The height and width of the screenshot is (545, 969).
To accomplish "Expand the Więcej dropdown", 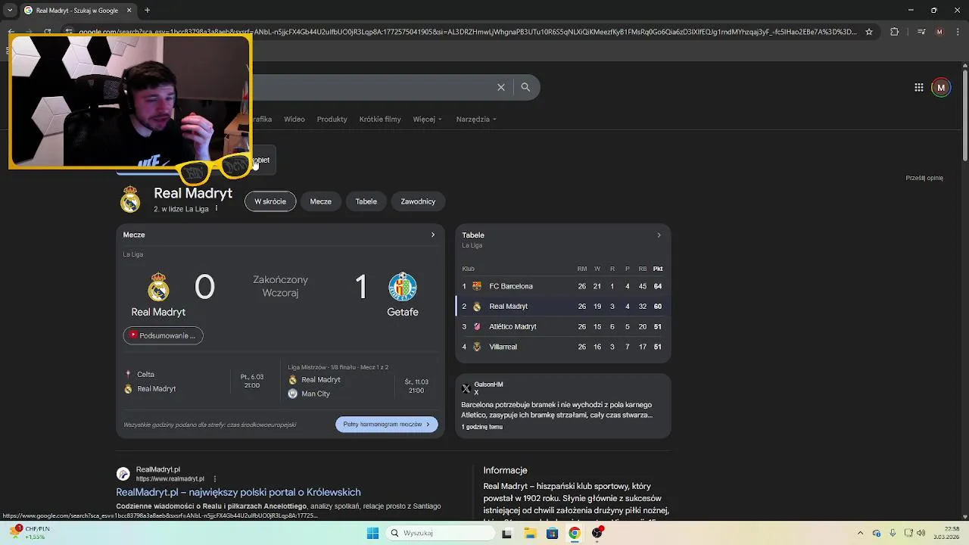I will 427,119.
